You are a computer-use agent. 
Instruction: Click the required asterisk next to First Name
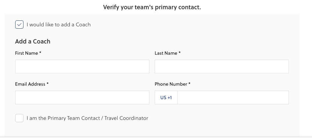pyautogui.click(x=40, y=53)
